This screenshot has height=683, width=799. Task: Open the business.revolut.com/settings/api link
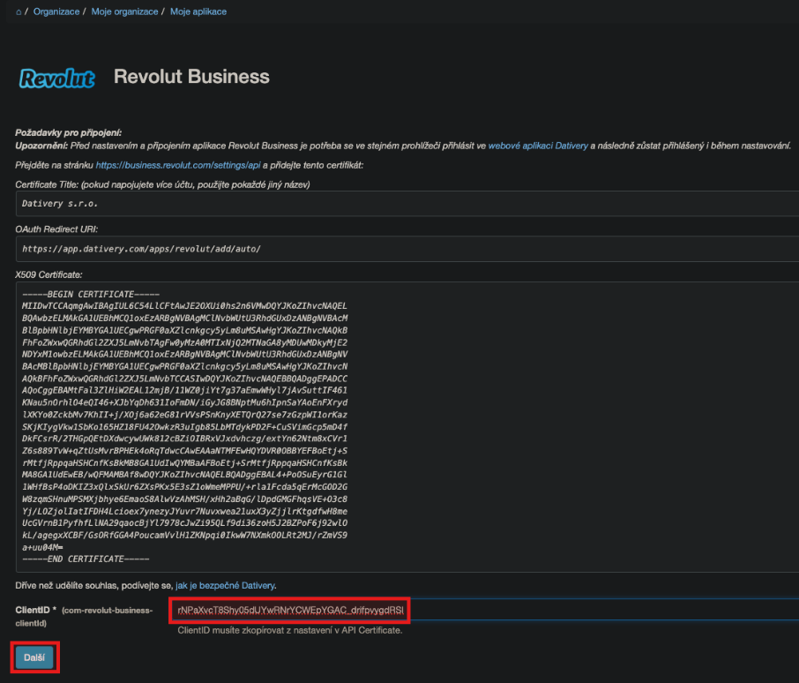(x=178, y=165)
